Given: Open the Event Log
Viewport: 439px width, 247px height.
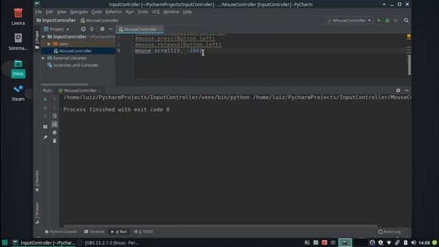Looking at the screenshot, I should pyautogui.click(x=390, y=232).
